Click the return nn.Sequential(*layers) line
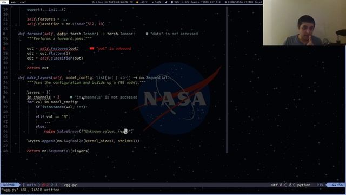This screenshot has height=195, width=346. (x=58, y=151)
